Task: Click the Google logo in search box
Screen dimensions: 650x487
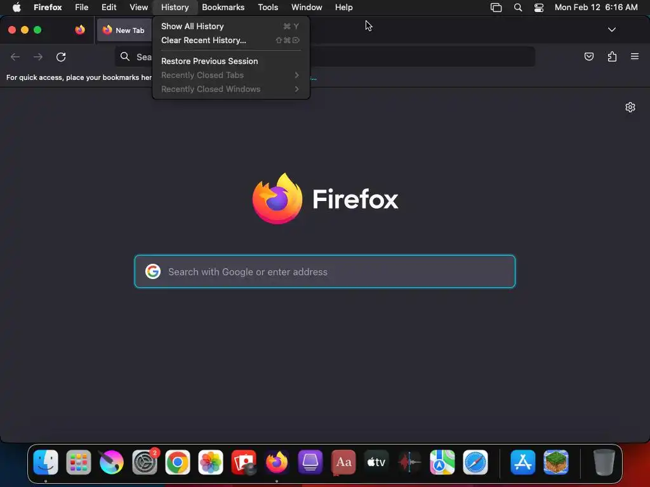Action: 153,271
